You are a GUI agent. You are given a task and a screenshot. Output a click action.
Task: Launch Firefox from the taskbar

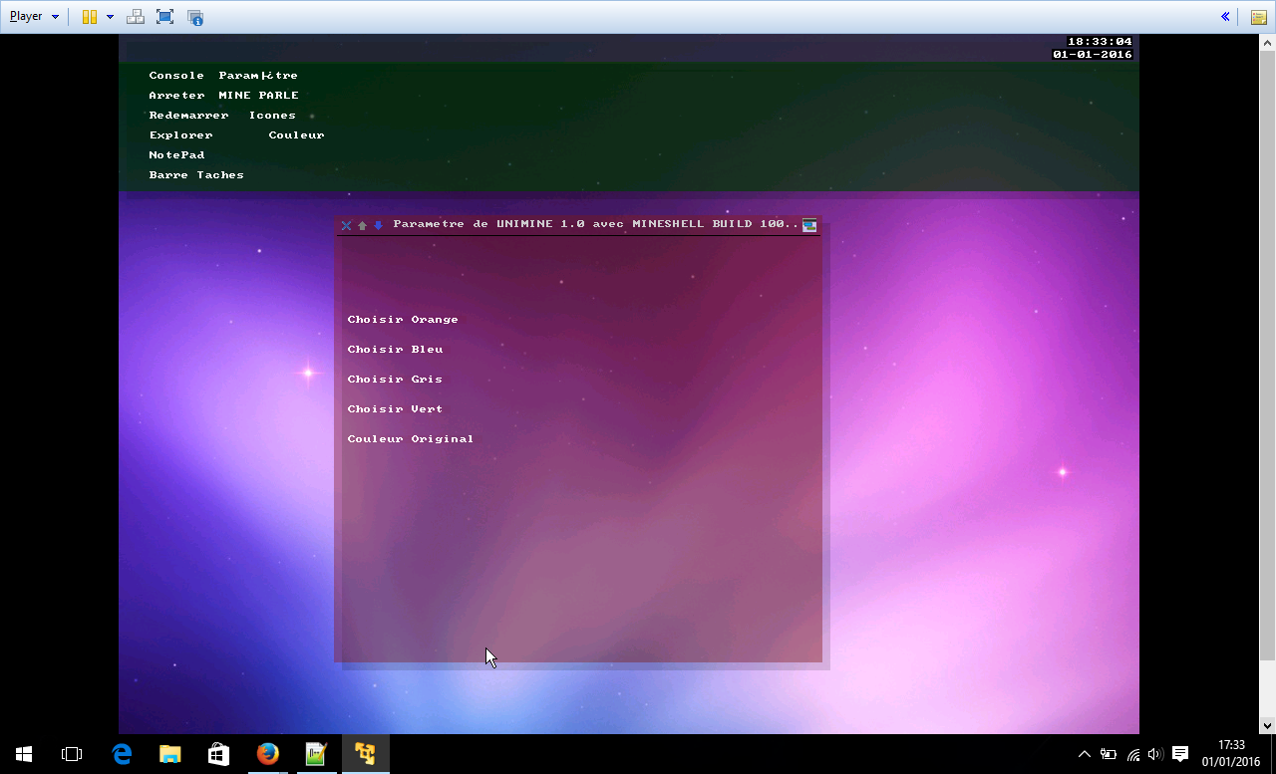tap(267, 754)
